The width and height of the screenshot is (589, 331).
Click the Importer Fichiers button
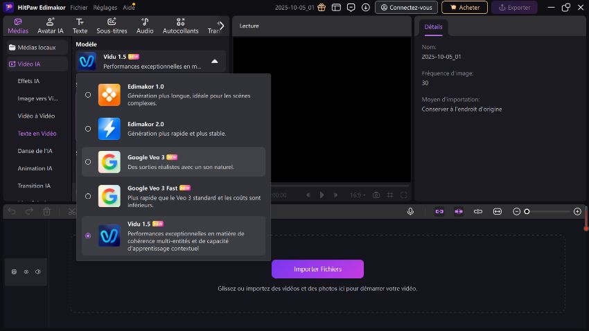317,269
